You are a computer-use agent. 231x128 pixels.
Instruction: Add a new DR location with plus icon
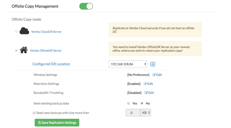153,64
